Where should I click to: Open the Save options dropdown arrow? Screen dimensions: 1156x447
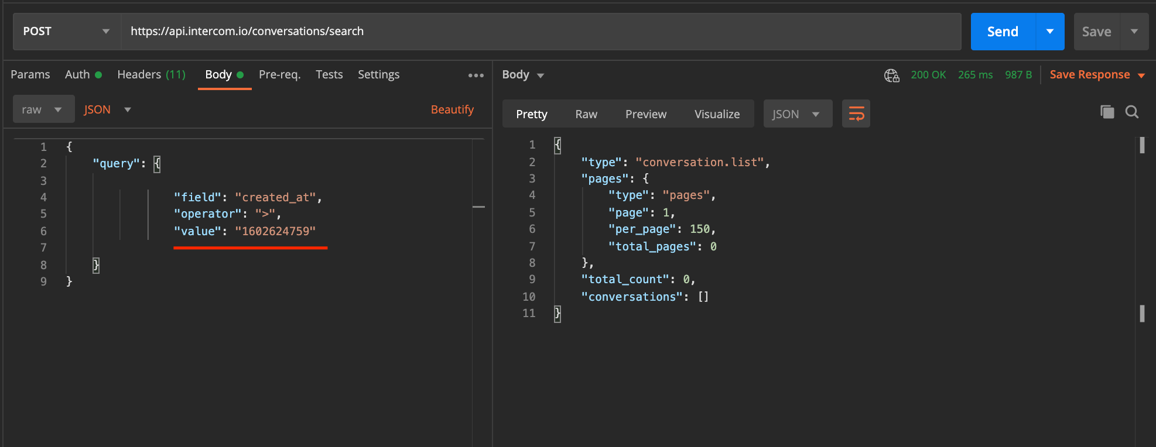(1134, 32)
